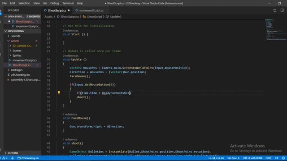Click the ReadyForNextShot identifier on line 34

point(116,93)
